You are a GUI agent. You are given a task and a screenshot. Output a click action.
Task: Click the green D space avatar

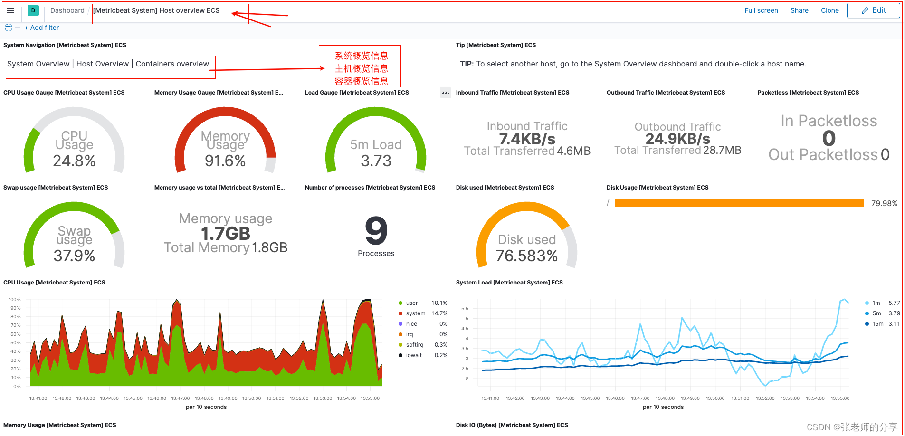[x=33, y=10]
